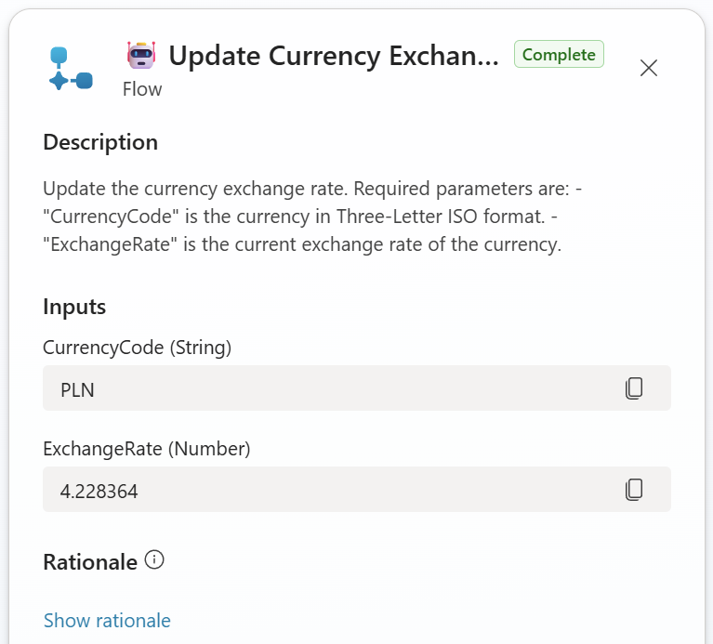Click the 4.228364 exchange rate field
This screenshot has height=644, width=713.
pos(325,489)
